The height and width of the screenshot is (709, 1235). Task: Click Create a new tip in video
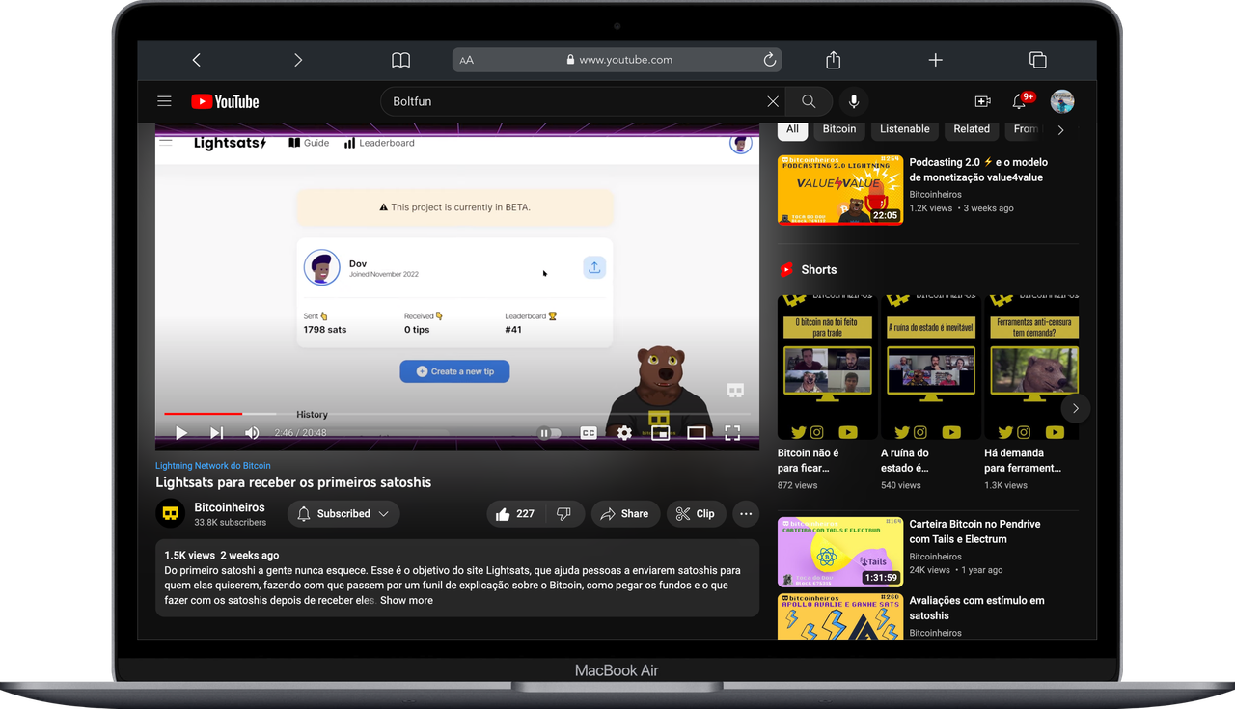(x=454, y=371)
